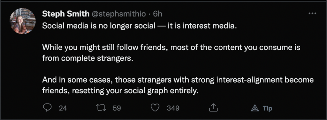Click the Tip text label
327x120 pixels.
[267, 108]
